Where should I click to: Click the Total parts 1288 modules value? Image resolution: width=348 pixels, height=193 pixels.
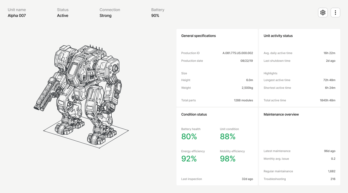click(243, 100)
